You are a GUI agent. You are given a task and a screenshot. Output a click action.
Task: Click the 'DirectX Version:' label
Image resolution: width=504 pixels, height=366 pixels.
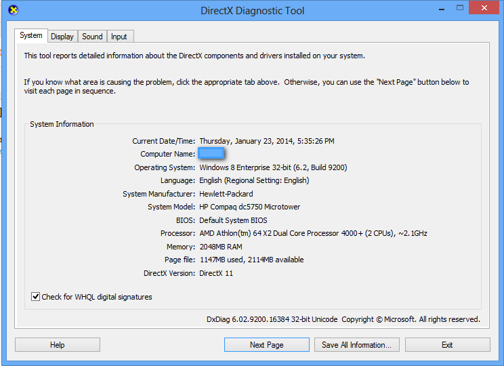(x=169, y=273)
